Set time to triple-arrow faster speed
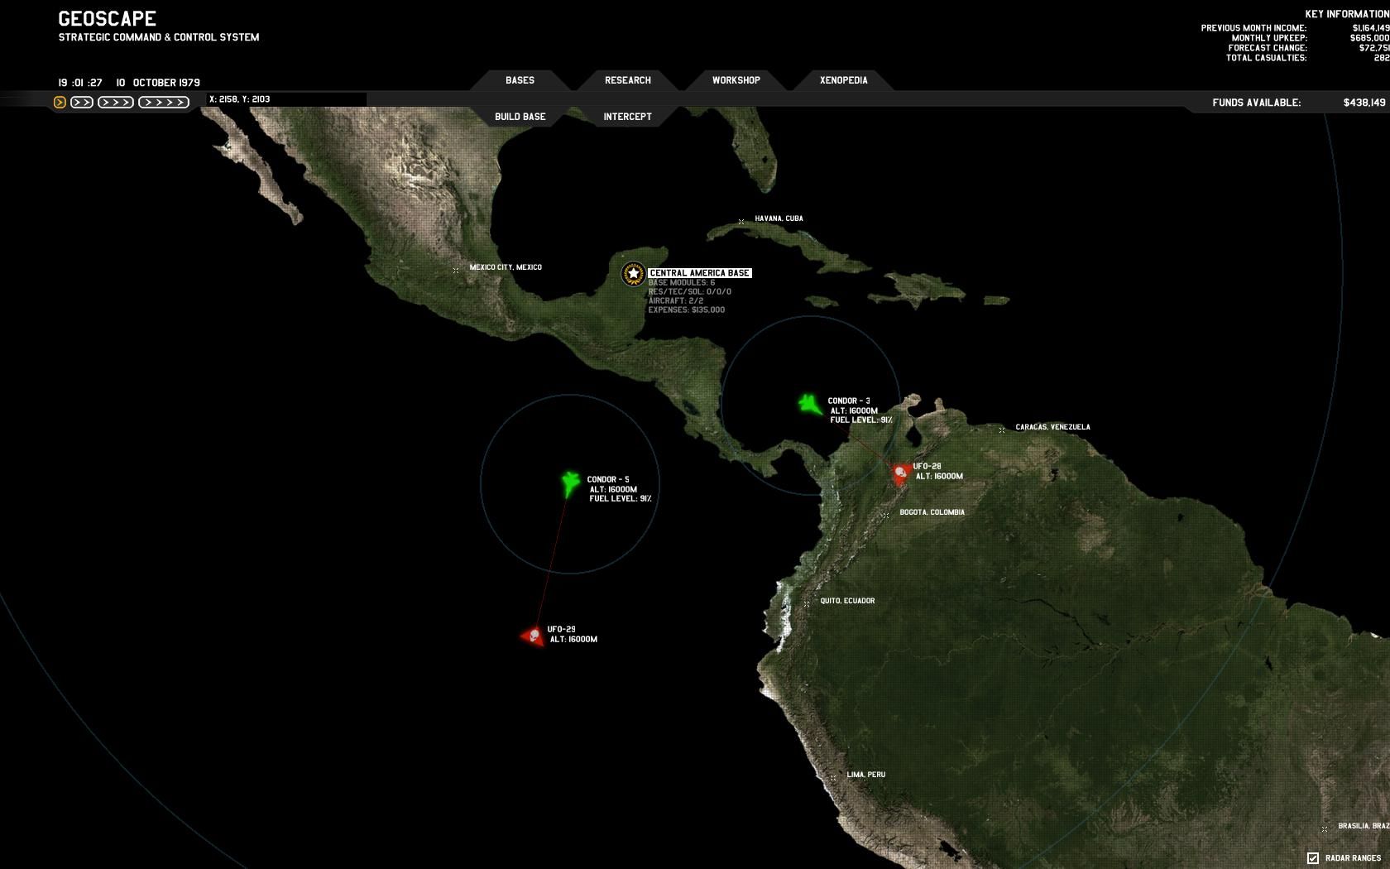 pos(116,103)
